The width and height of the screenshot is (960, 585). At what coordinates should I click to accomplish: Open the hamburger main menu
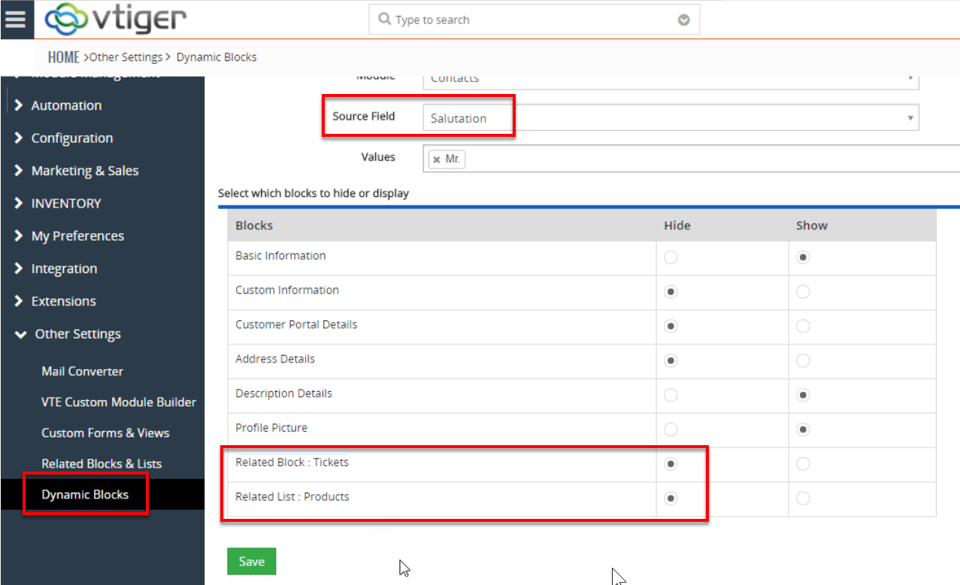point(16,19)
